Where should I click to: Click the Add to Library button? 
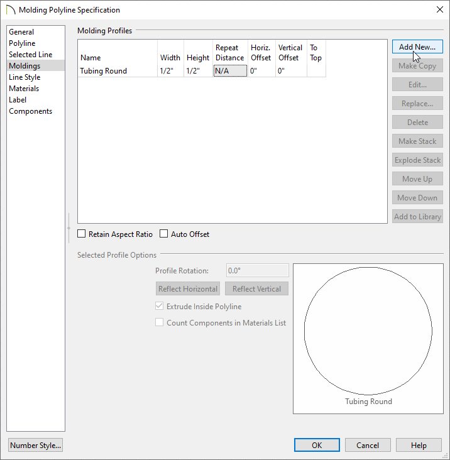click(417, 217)
